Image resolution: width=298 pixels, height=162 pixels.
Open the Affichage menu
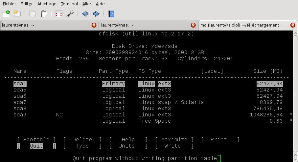point(47,4)
